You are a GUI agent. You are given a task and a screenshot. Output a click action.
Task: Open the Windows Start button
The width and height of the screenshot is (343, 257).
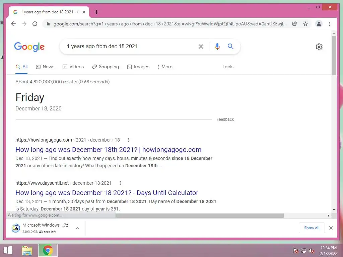click(8, 250)
